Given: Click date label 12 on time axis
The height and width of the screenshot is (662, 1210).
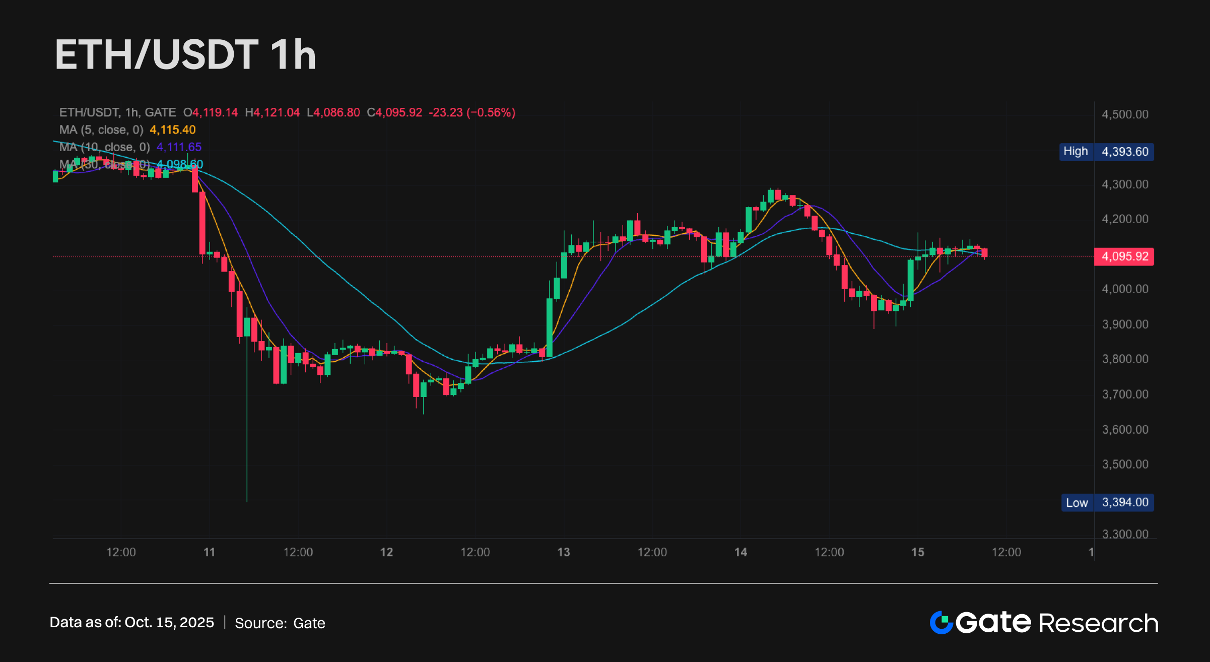Looking at the screenshot, I should [x=386, y=552].
